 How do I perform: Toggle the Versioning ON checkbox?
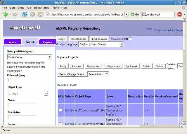coord(130,39)
